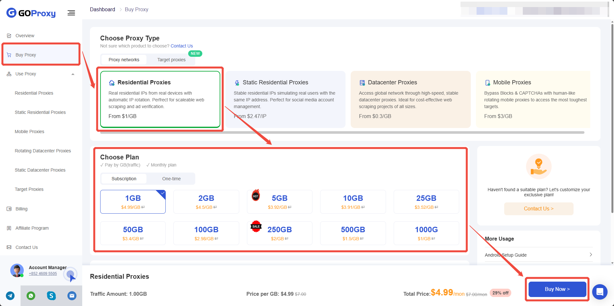Viewport: 614px width, 306px height.
Task: Open the Android Setup Guide link
Action: (539, 255)
